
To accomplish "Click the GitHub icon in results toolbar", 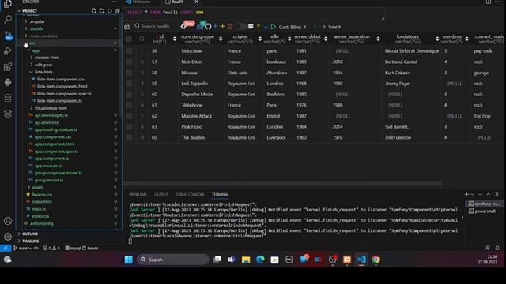I will [x=208, y=27].
